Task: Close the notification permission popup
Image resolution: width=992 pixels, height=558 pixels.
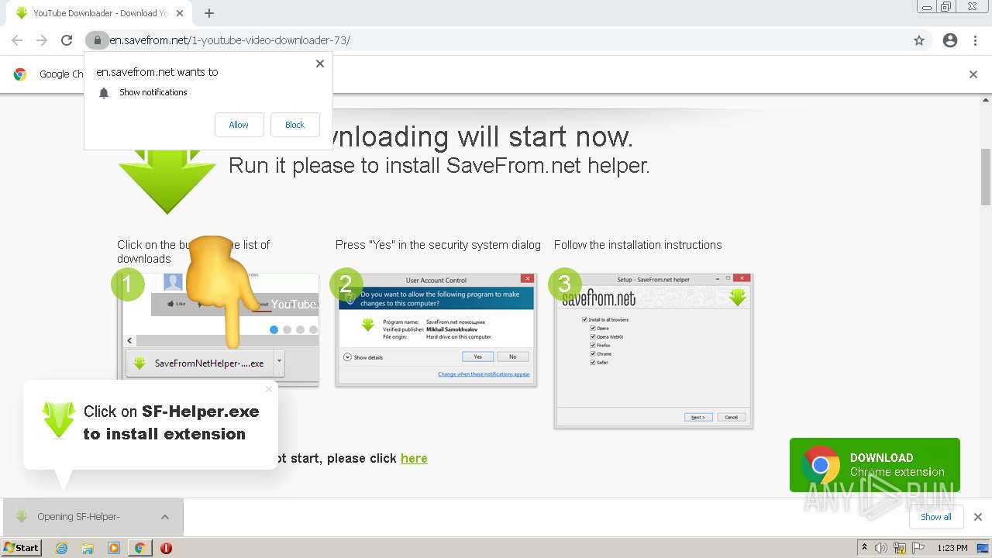Action: [x=319, y=64]
